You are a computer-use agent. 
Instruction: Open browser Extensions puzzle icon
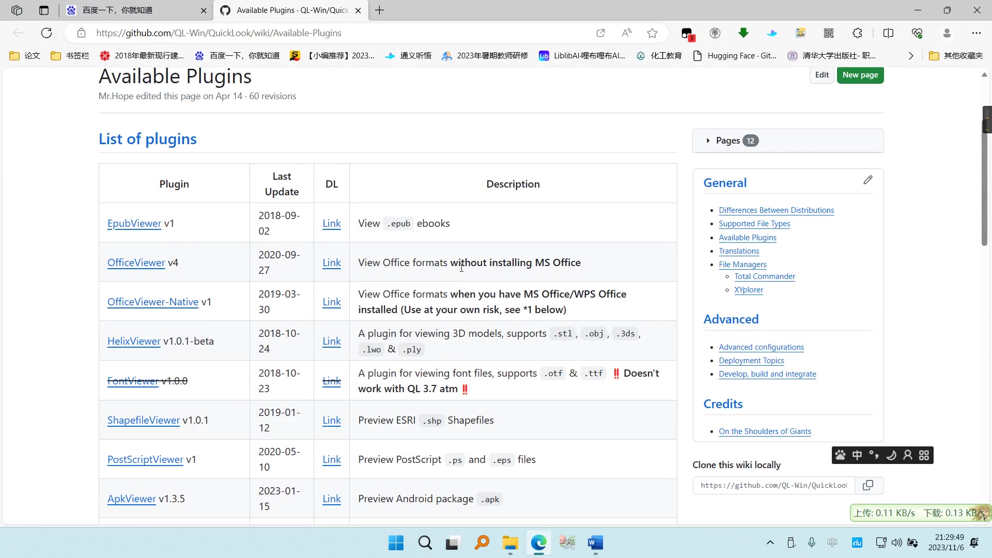[857, 33]
